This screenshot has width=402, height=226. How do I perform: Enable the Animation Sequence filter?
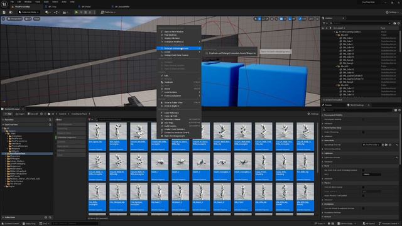click(x=70, y=137)
